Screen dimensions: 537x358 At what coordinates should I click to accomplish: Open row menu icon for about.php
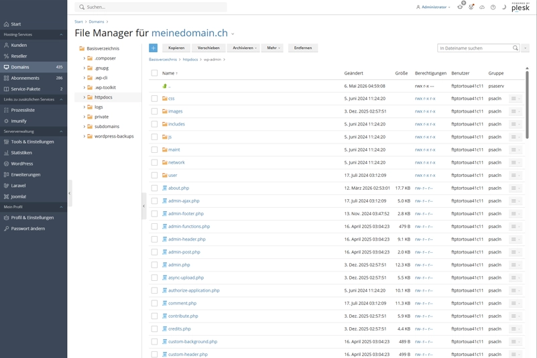516,188
